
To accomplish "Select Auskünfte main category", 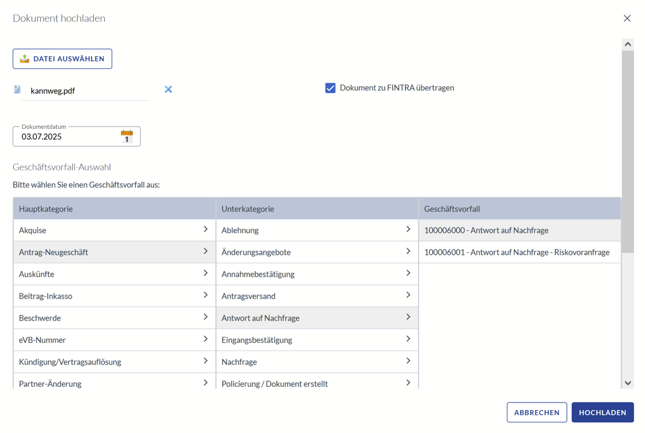I will 37,274.
